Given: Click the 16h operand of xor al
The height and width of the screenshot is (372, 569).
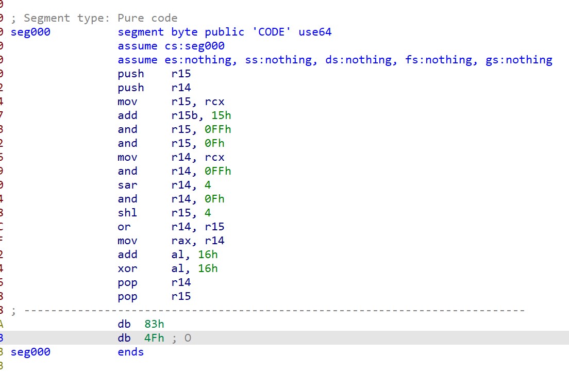Looking at the screenshot, I should tap(208, 268).
